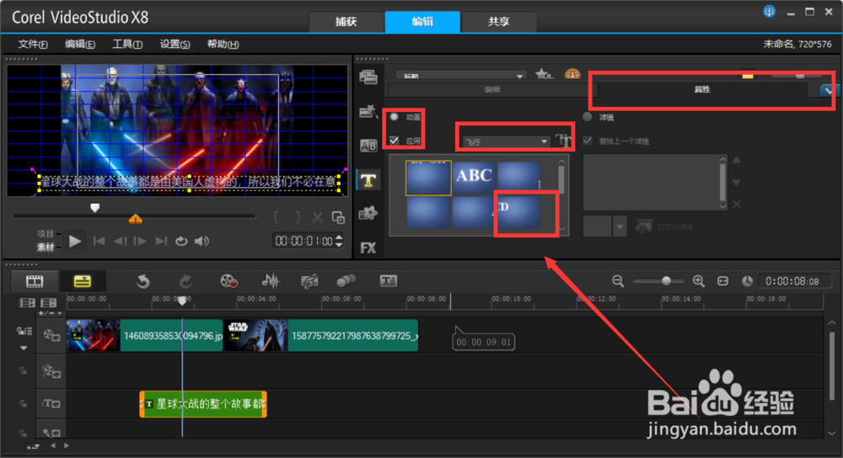The height and width of the screenshot is (458, 843).
Task: Open Track Motion spheres icon
Action: click(346, 281)
